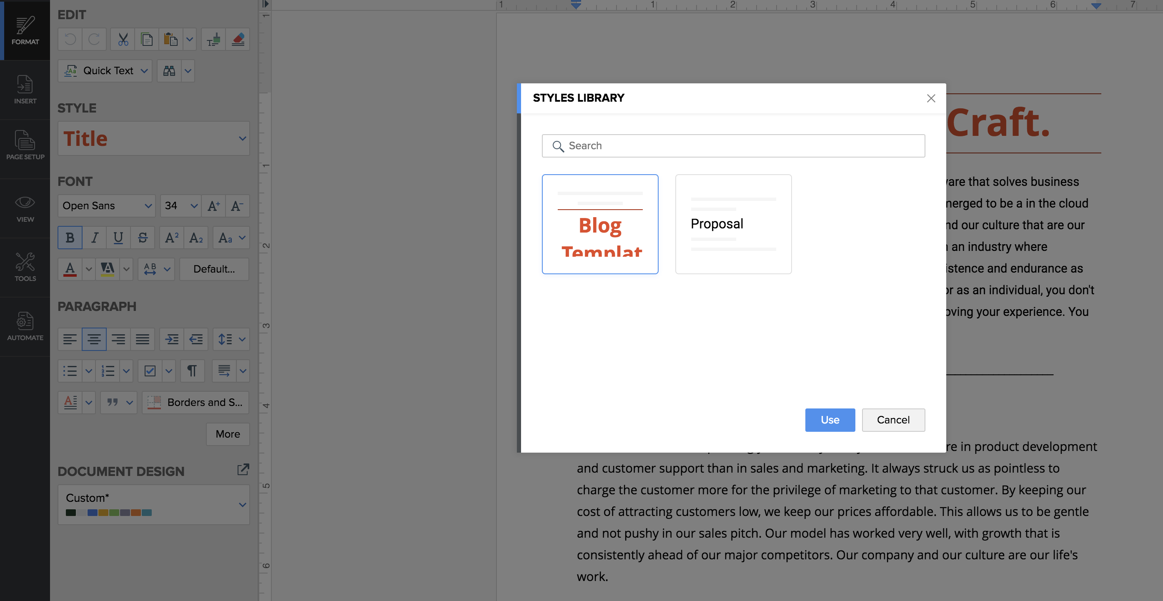Click the Redo icon

pos(94,39)
